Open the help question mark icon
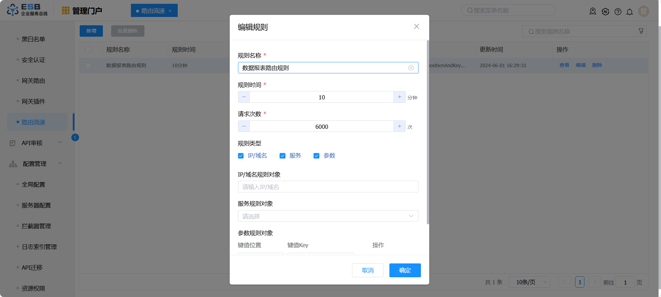 pyautogui.click(x=618, y=12)
